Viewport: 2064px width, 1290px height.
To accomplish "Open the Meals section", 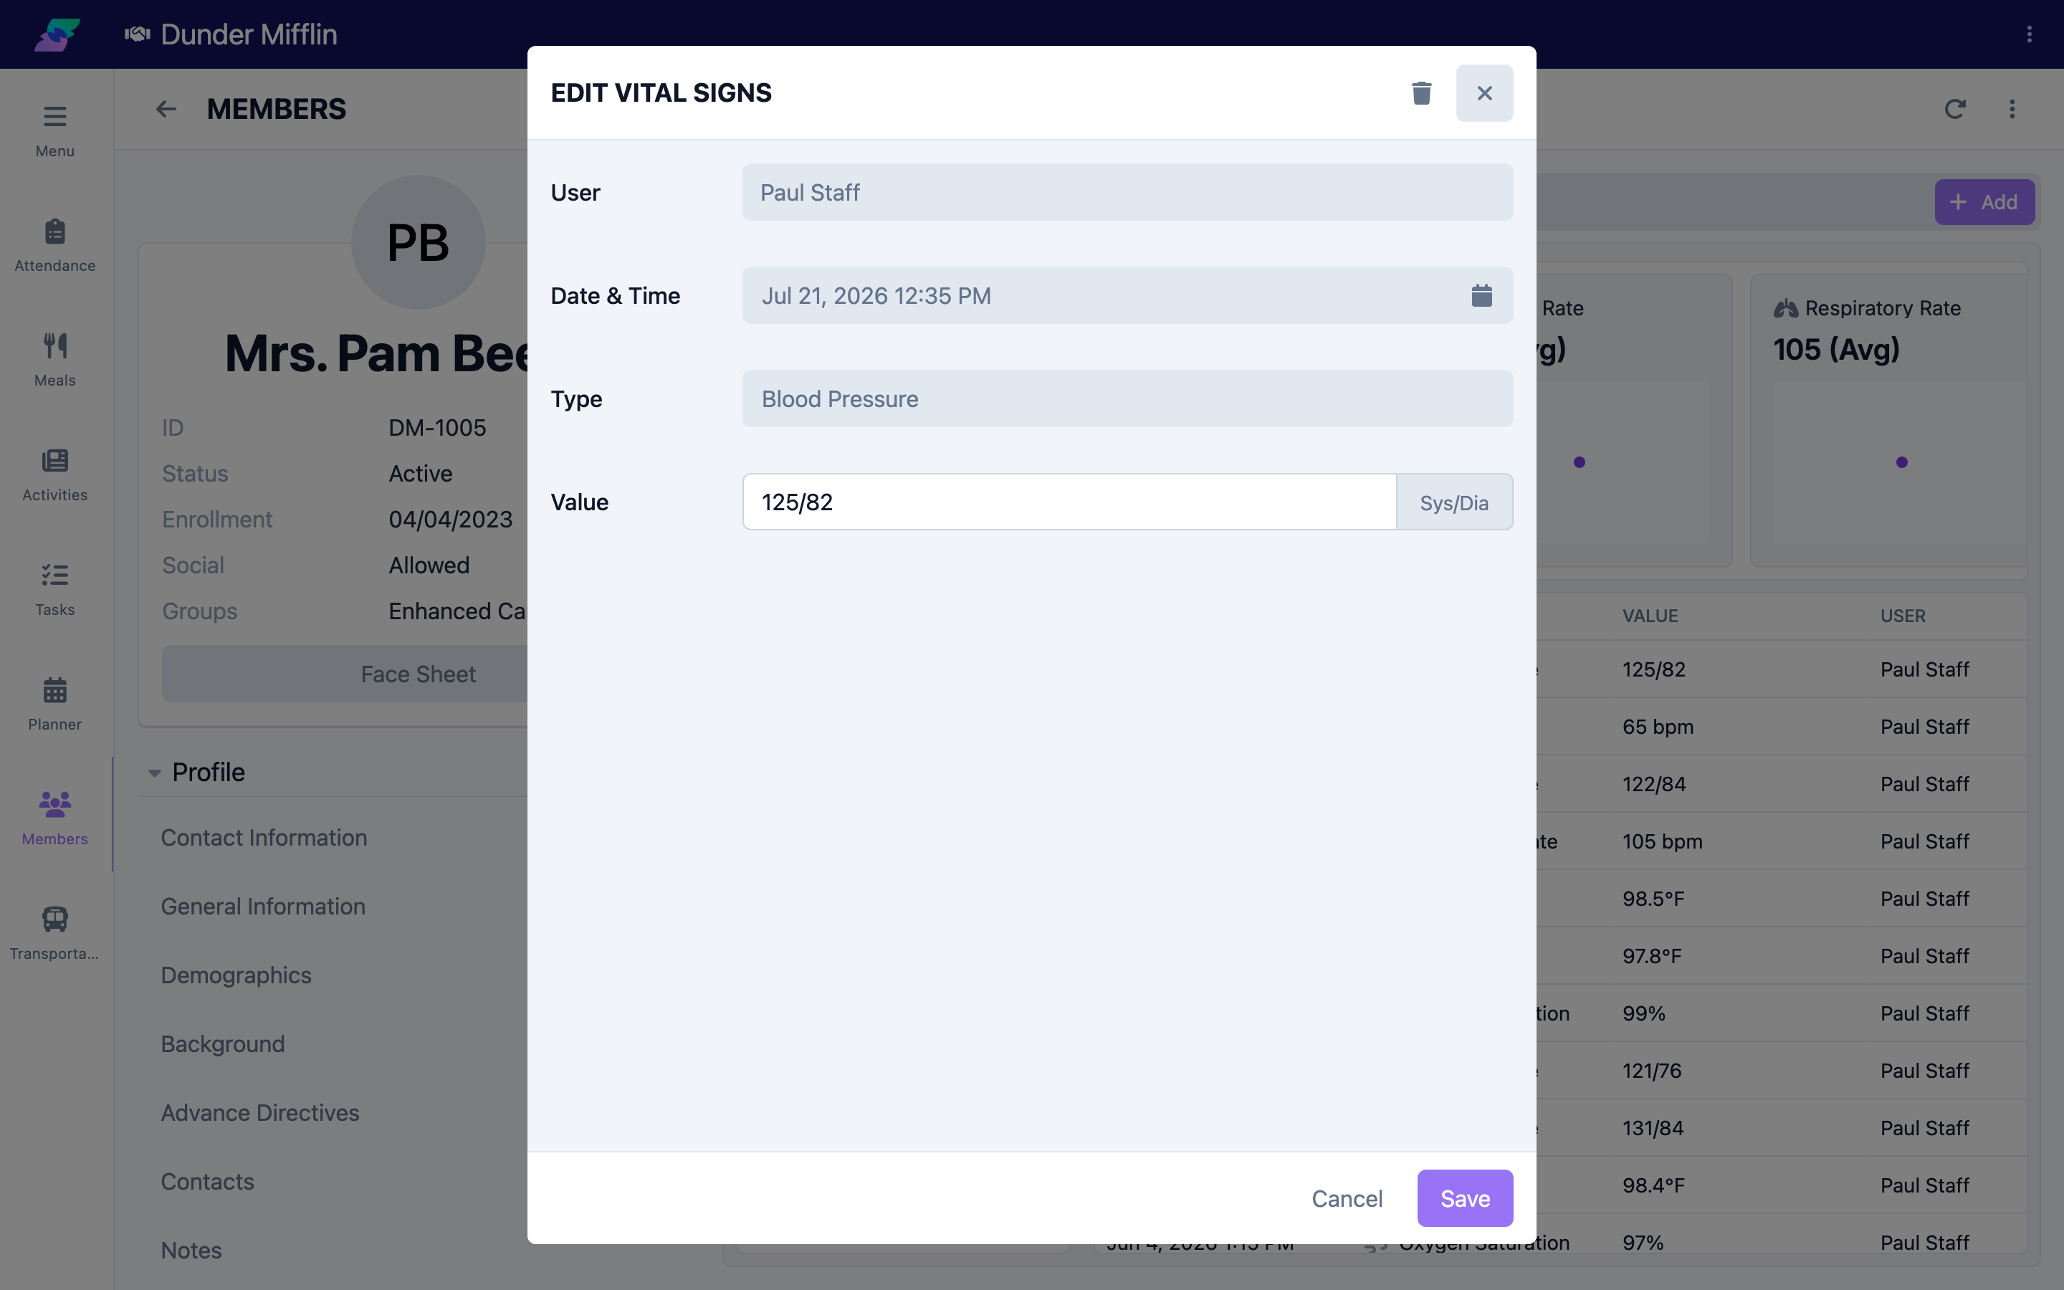I will click(x=54, y=359).
